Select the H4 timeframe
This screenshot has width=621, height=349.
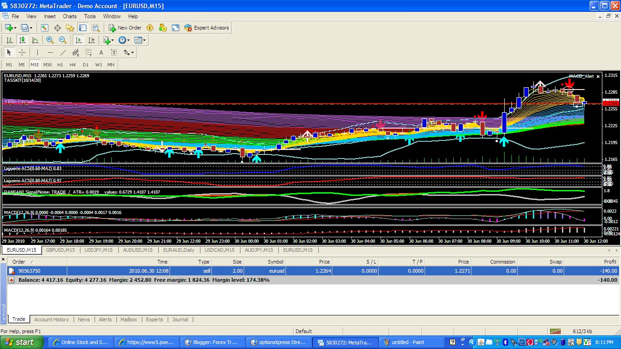pyautogui.click(x=73, y=65)
